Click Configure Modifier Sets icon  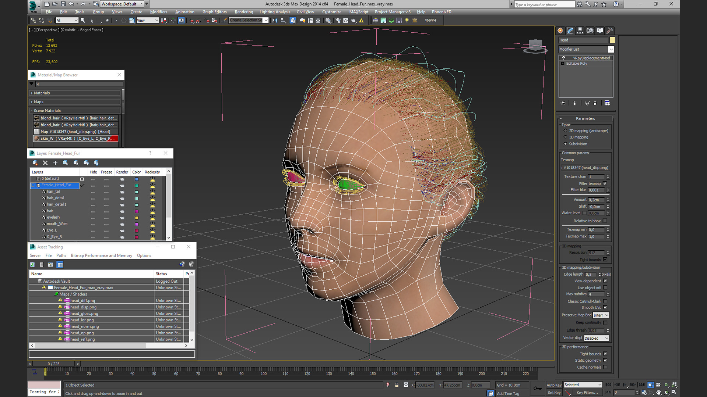point(607,103)
